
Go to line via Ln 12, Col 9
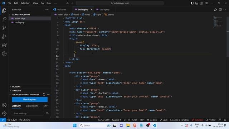click(104, 120)
